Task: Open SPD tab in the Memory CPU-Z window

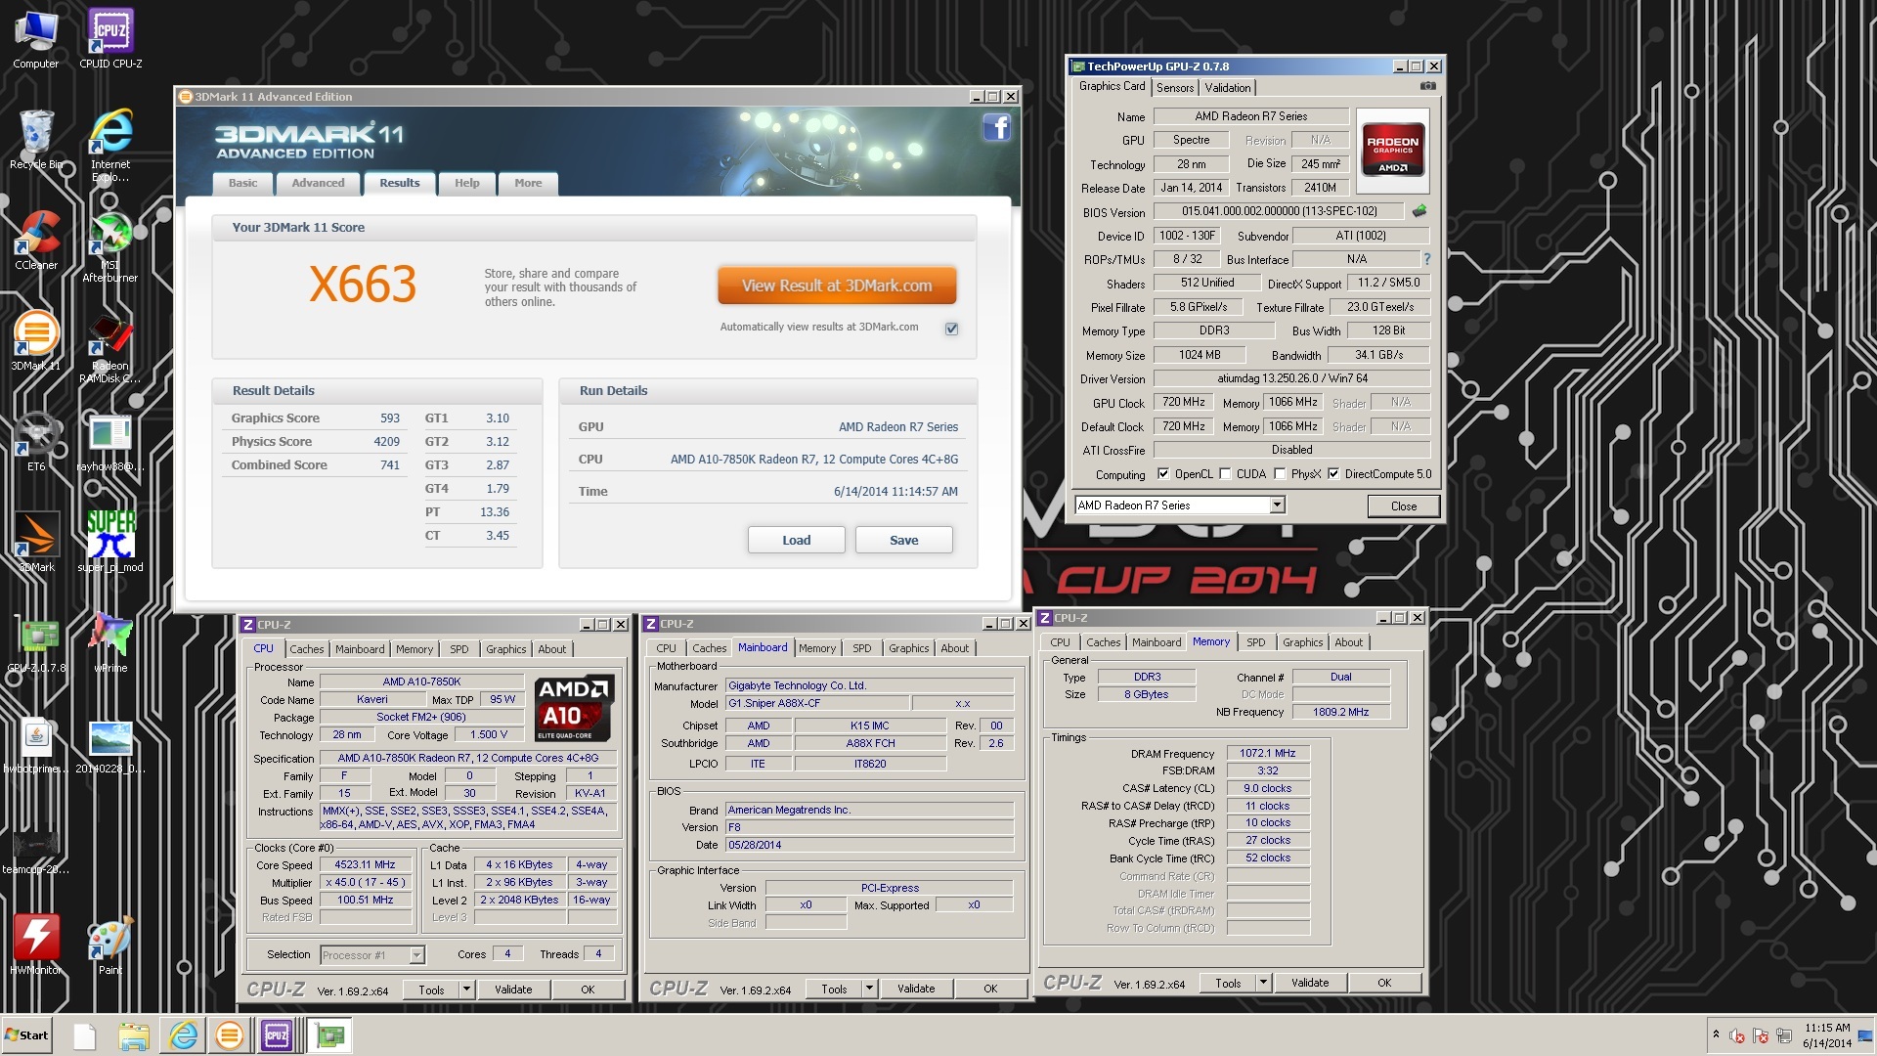Action: tap(1255, 642)
